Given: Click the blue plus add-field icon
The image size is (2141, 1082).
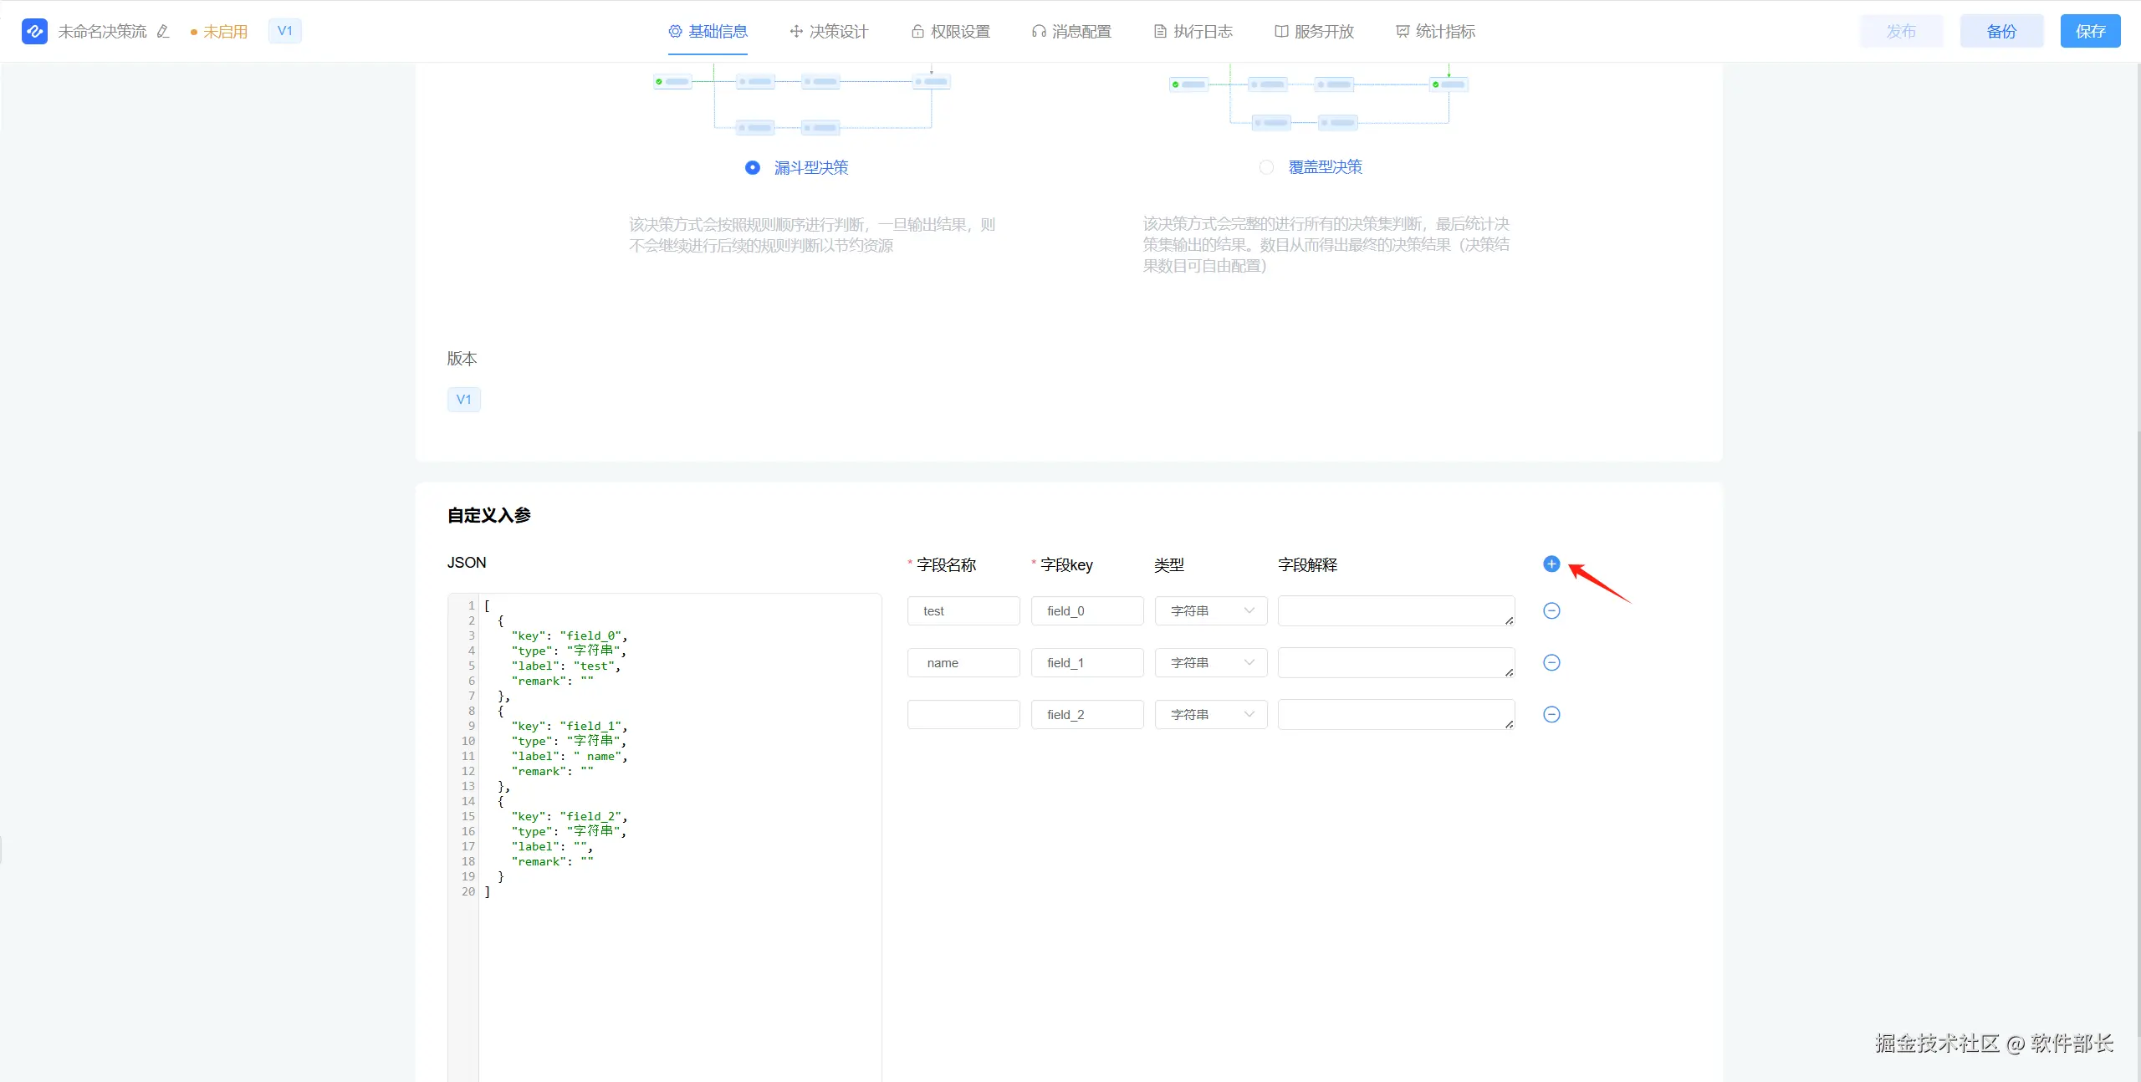Looking at the screenshot, I should click(1551, 564).
